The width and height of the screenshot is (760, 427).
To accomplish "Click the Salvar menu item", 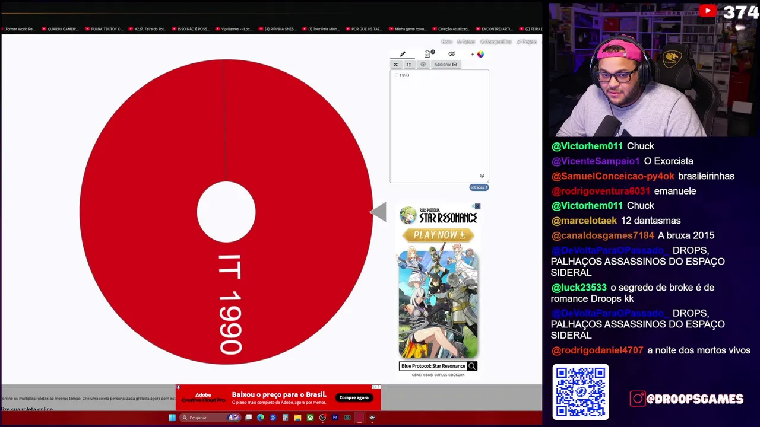I will click(x=466, y=42).
